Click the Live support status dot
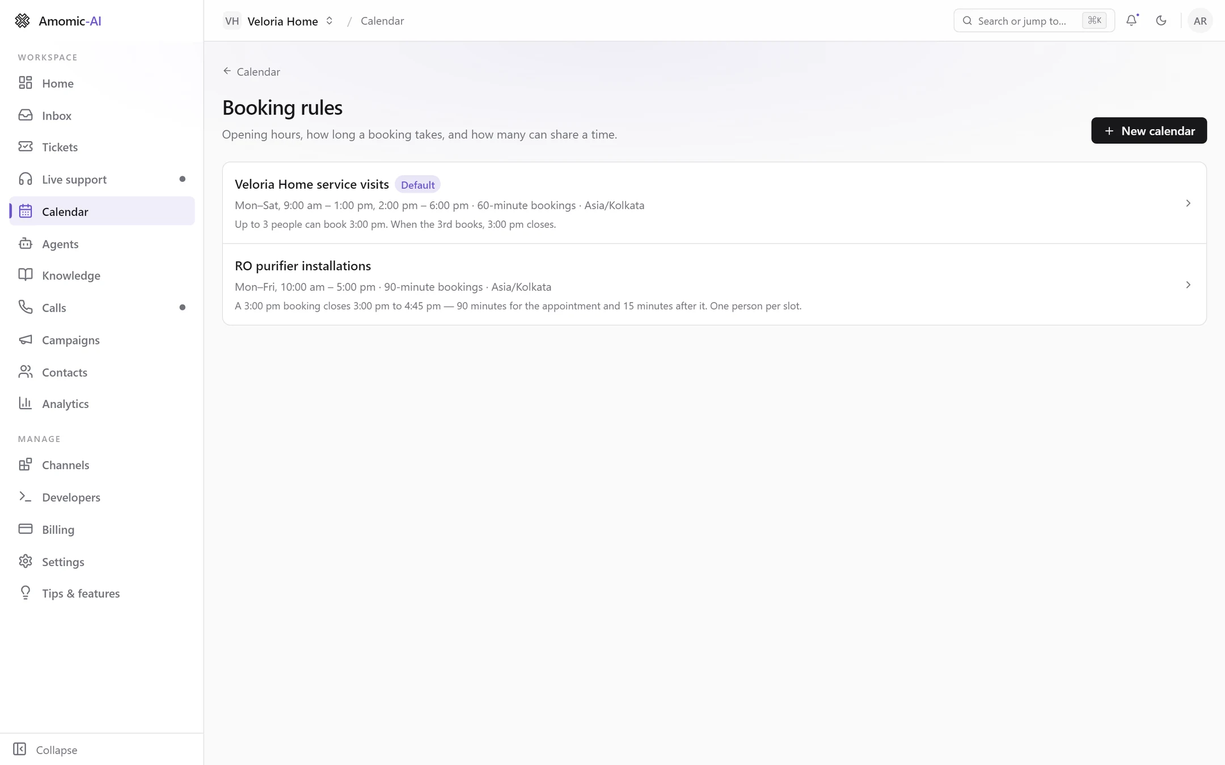This screenshot has height=765, width=1225. point(182,179)
